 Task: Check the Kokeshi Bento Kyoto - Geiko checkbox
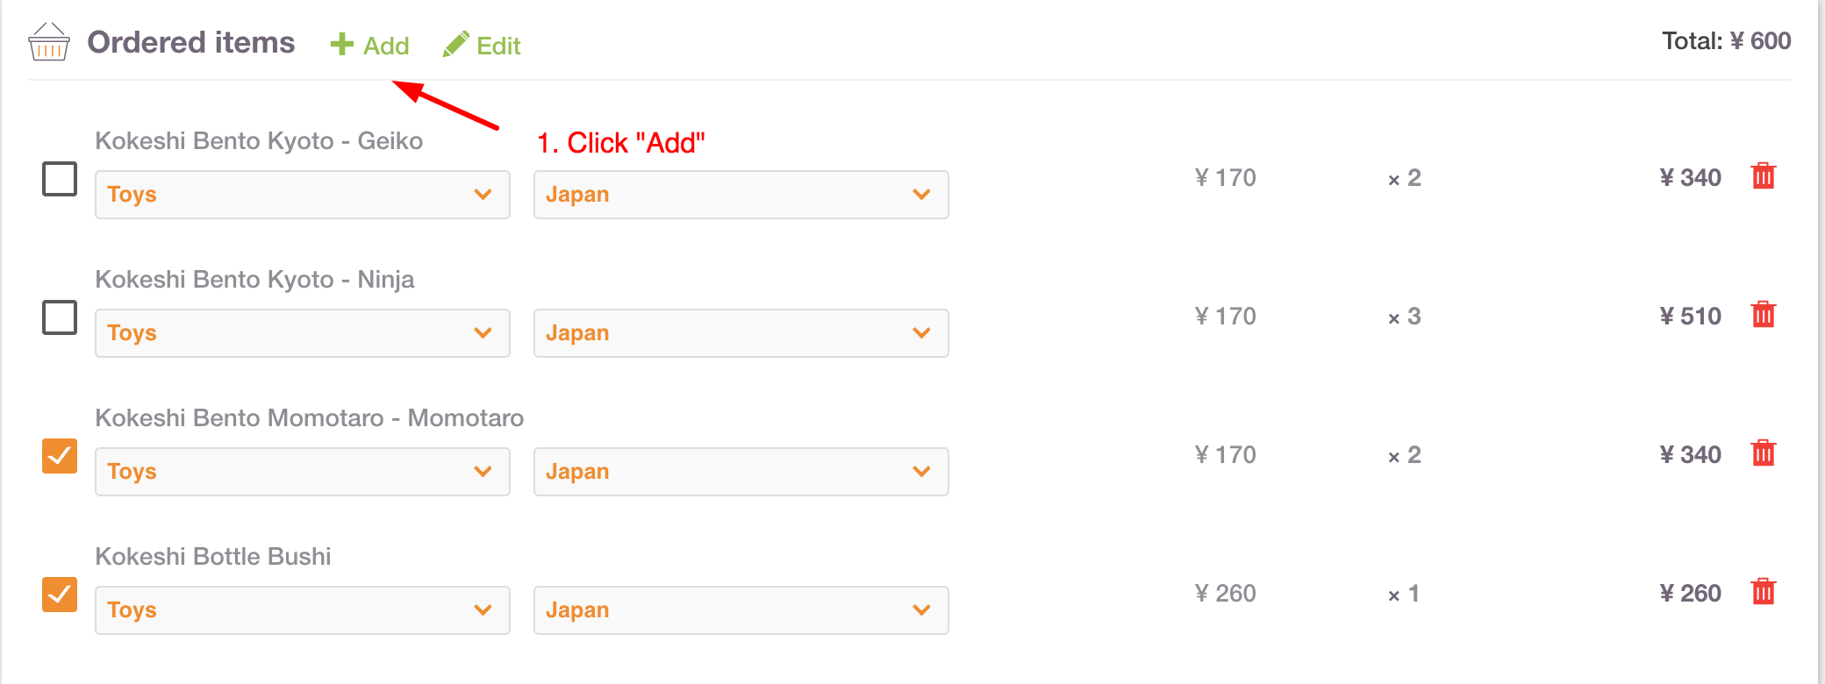60,179
